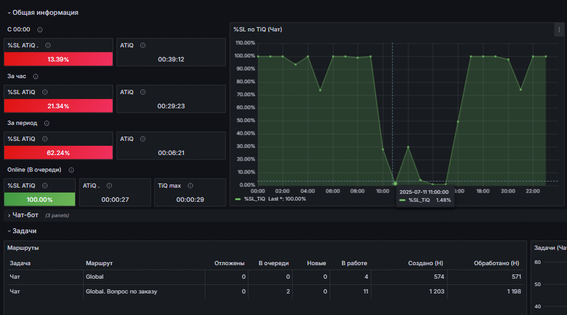Screen dimensions: 567x315
Task: Click the 11:00 data point on chart
Action: pos(395,184)
